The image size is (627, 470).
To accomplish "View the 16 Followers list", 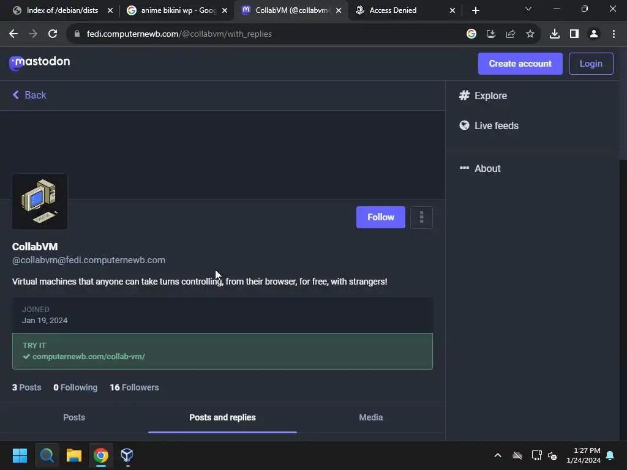I will [x=134, y=387].
